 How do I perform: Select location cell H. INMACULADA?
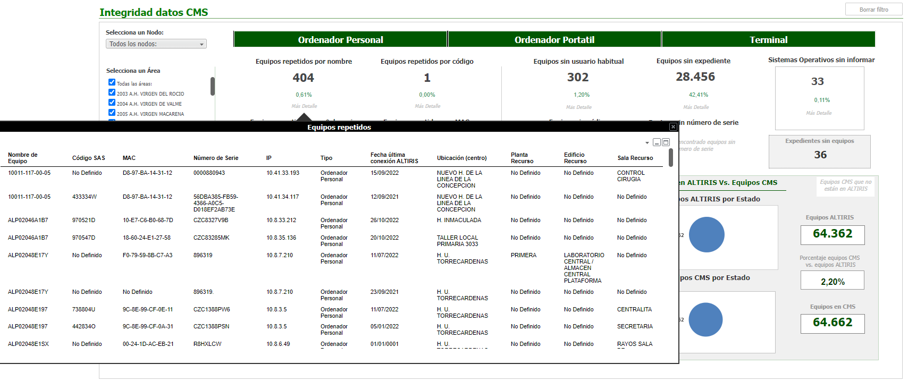(459, 221)
